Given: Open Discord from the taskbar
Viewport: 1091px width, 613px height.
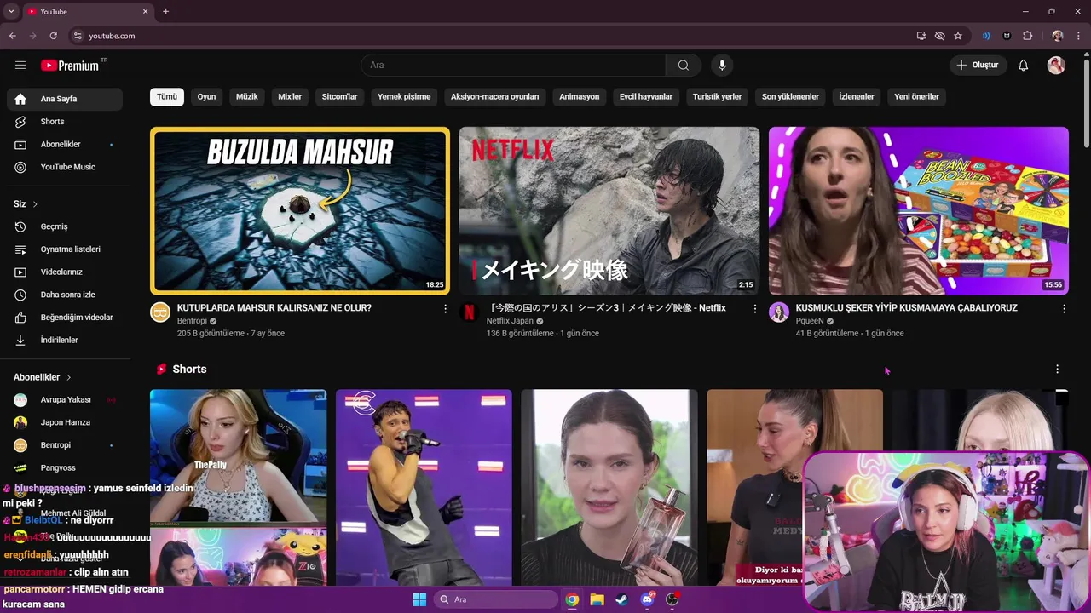Looking at the screenshot, I should (647, 599).
